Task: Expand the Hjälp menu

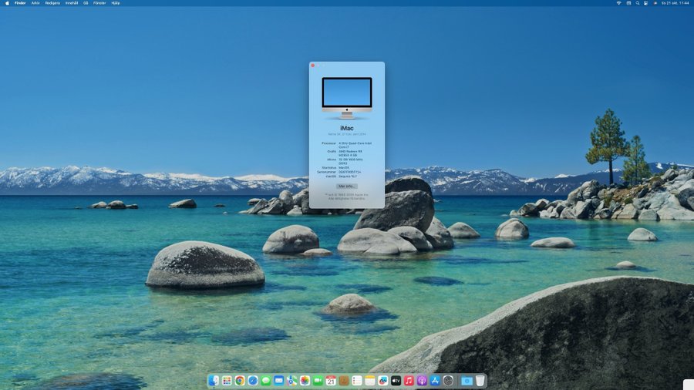Action: [116, 3]
